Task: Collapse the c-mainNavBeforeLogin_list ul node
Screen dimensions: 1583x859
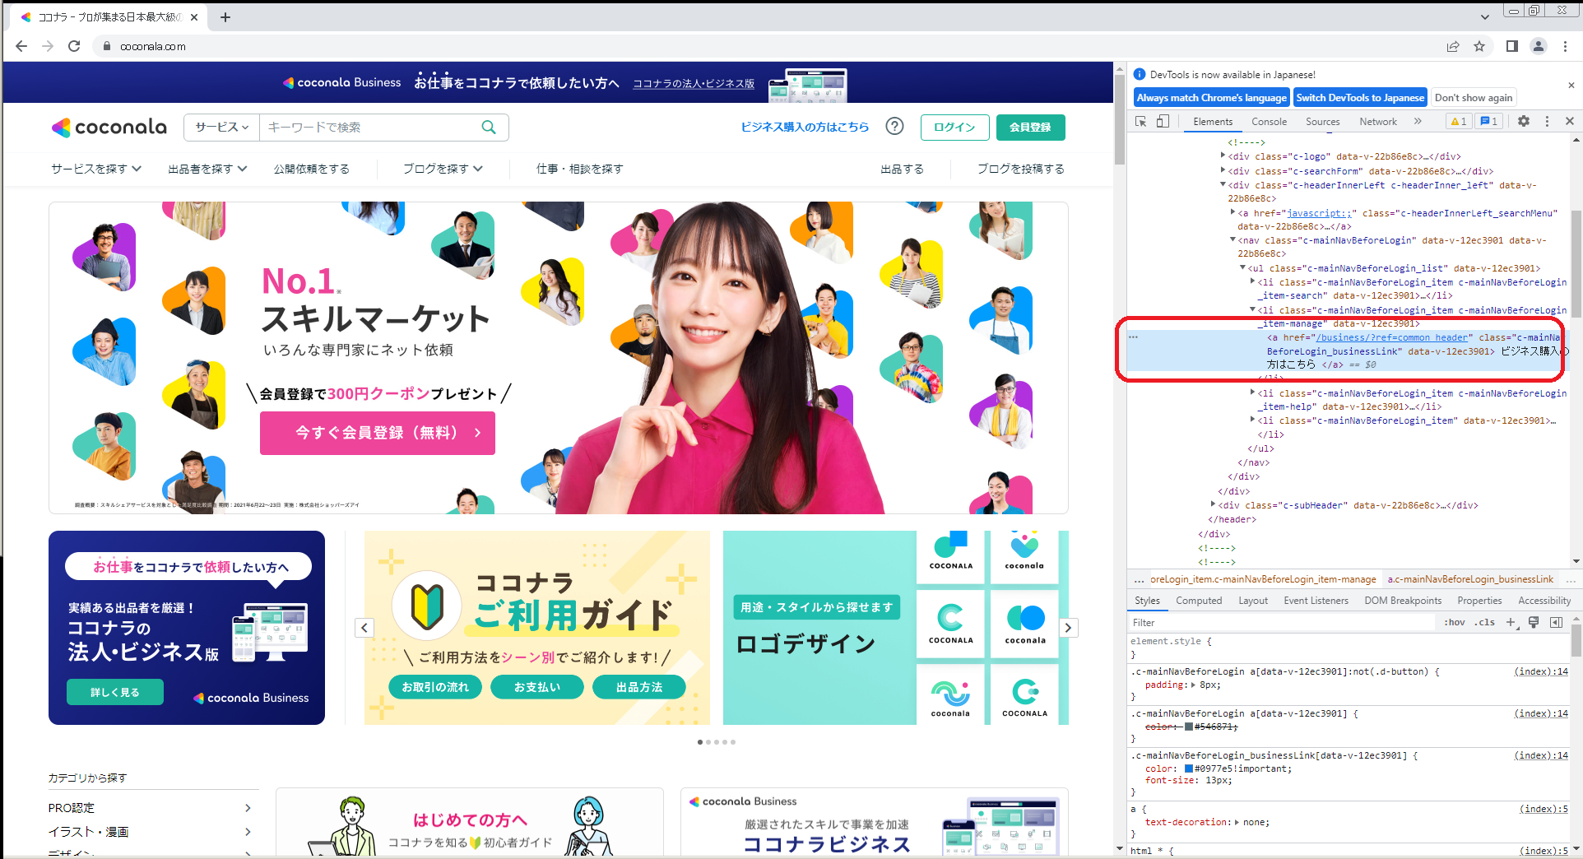Action: (1242, 267)
